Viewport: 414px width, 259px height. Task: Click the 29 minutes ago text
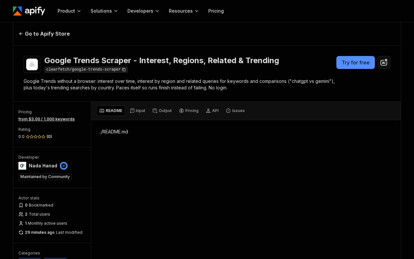point(40,232)
